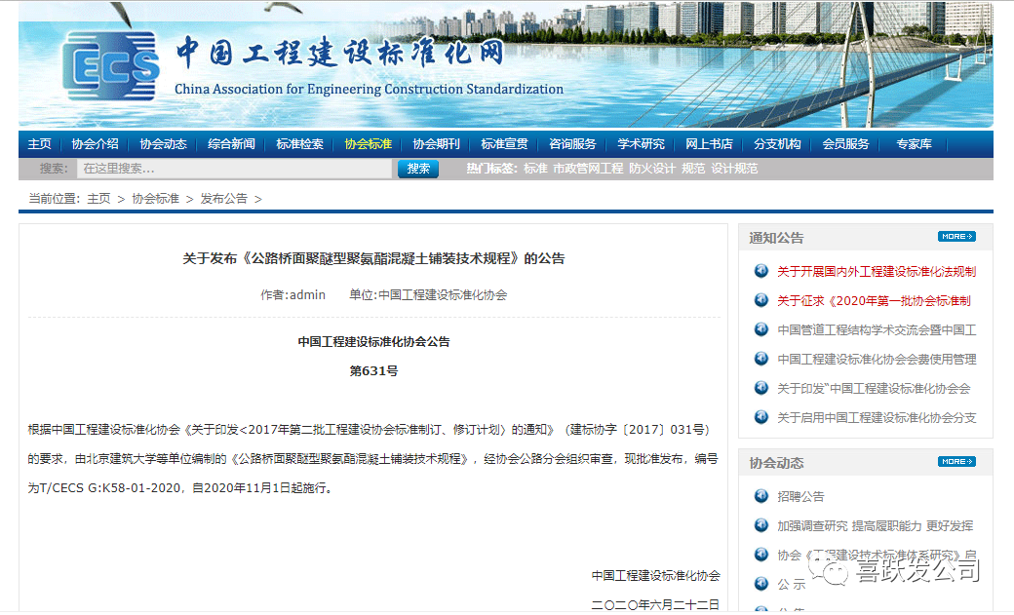
Task: Click the globe icon beside the "关于印发" notice
Action: tap(761, 388)
